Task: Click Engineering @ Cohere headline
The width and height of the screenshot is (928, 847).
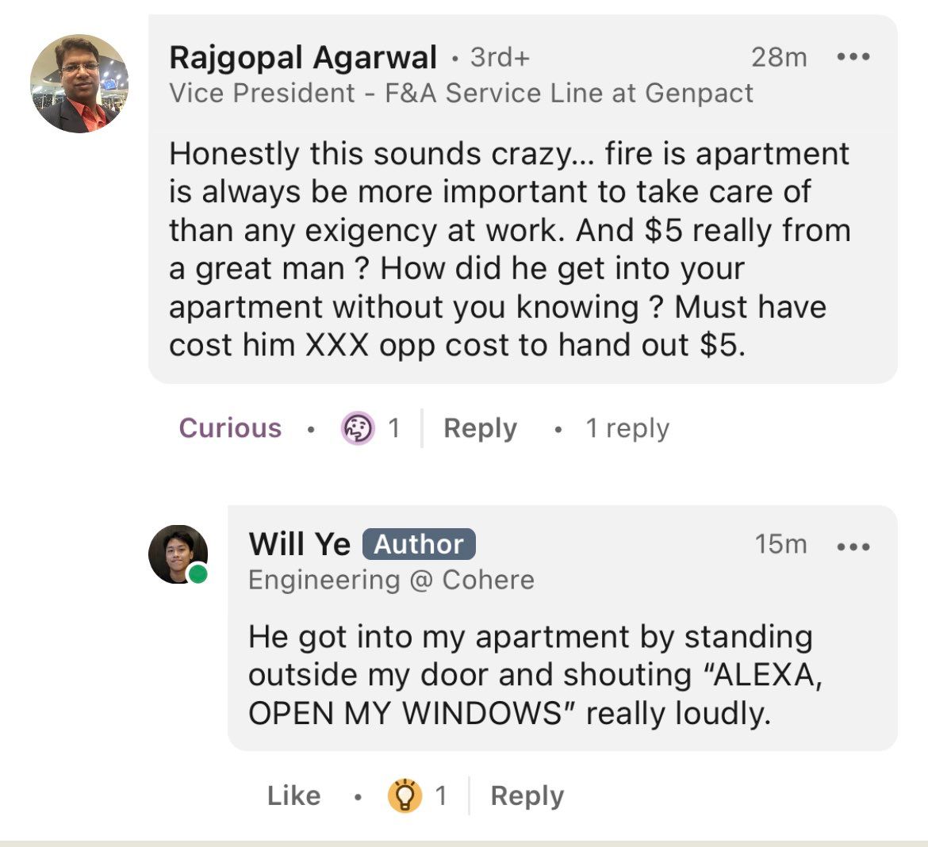Action: [x=391, y=580]
